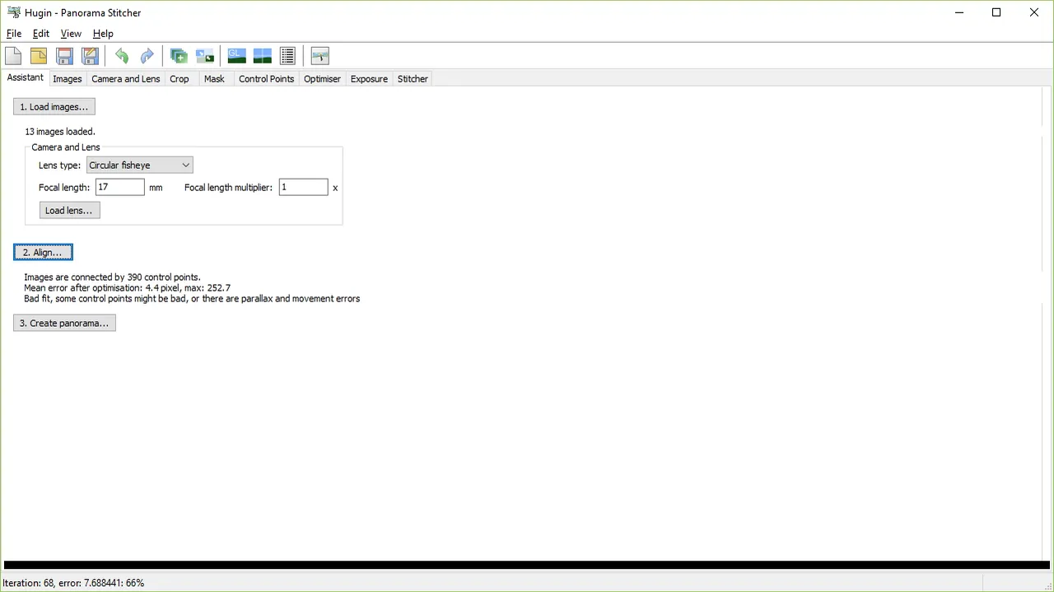Click the Load lens button
Viewport: 1054px width, 592px height.
(69, 211)
